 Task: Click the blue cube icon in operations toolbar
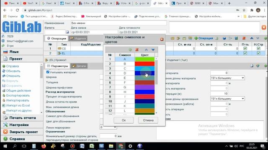[x=224, y=38]
